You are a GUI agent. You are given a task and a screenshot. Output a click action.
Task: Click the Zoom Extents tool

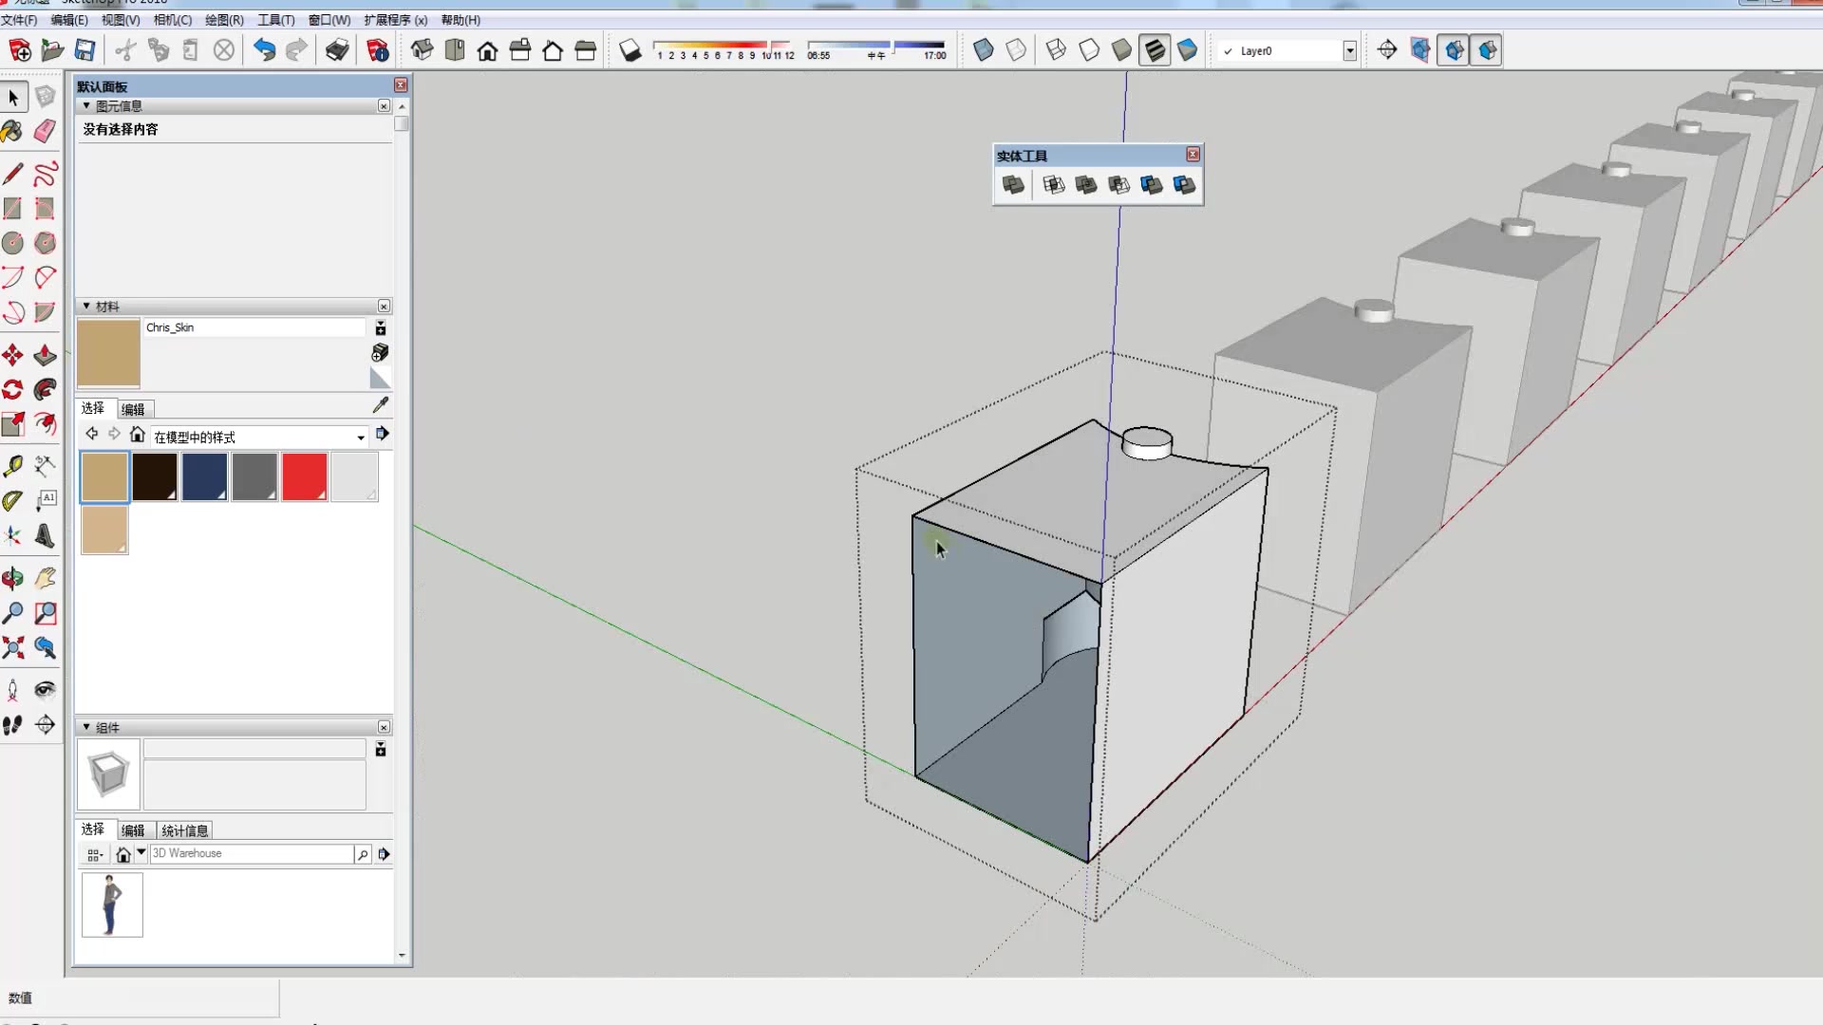coord(12,648)
